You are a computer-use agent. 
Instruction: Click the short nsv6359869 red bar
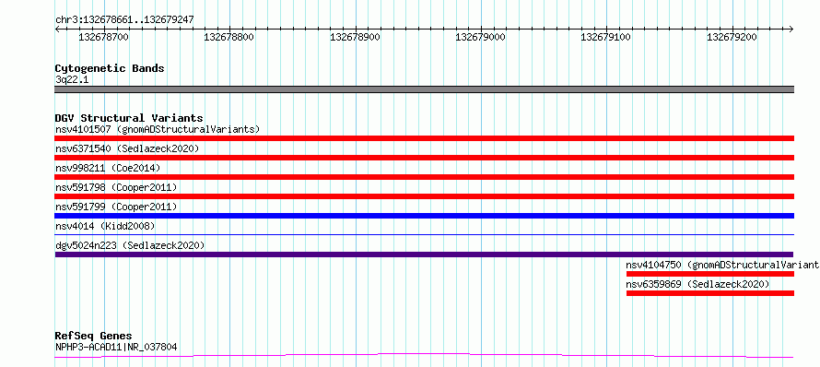pyautogui.click(x=710, y=293)
